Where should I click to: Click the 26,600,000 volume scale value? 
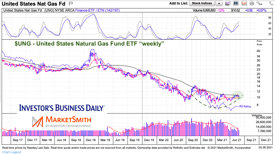pyautogui.click(x=263, y=122)
